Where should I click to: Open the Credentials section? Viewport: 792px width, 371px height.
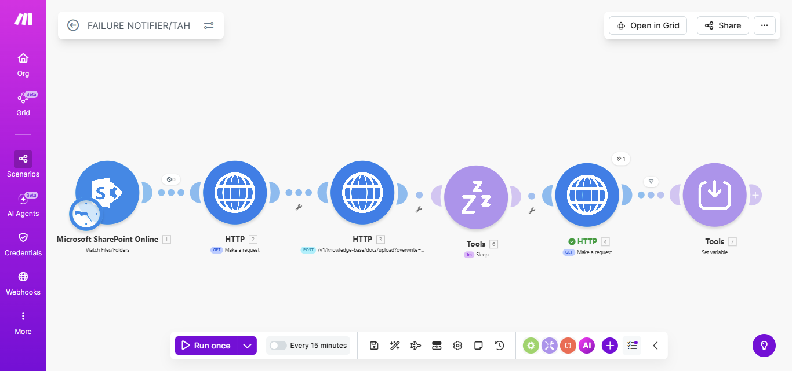pos(23,244)
